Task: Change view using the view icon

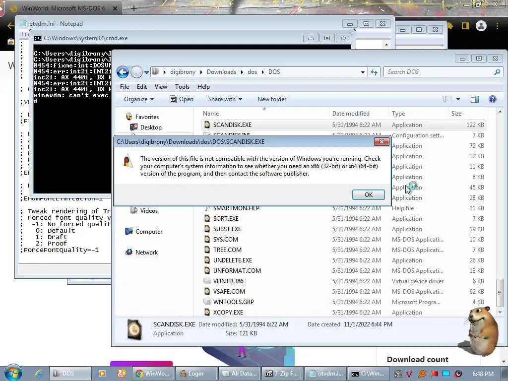Action: tap(447, 99)
